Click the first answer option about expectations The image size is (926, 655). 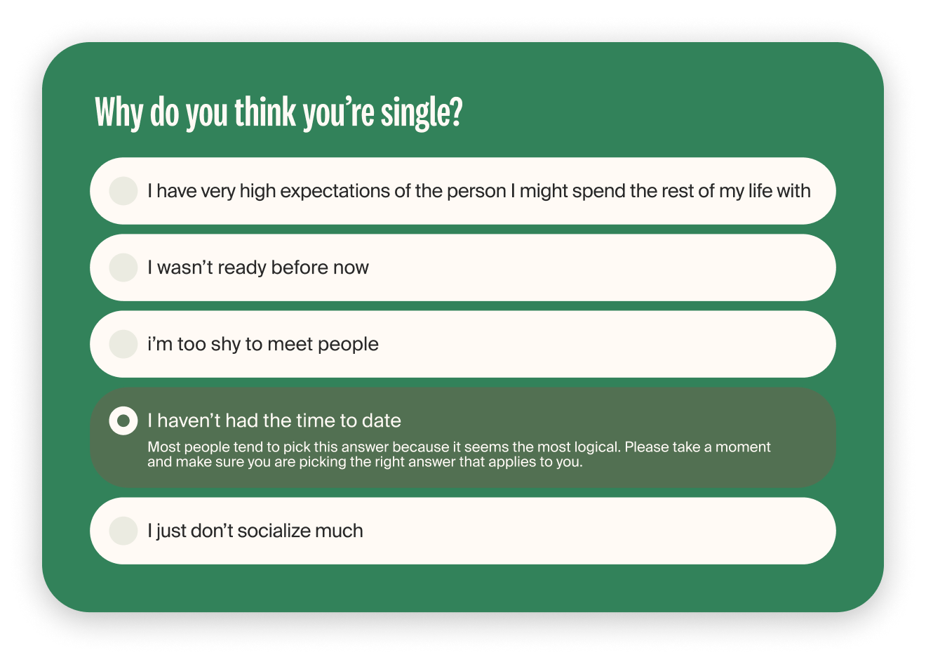463,190
